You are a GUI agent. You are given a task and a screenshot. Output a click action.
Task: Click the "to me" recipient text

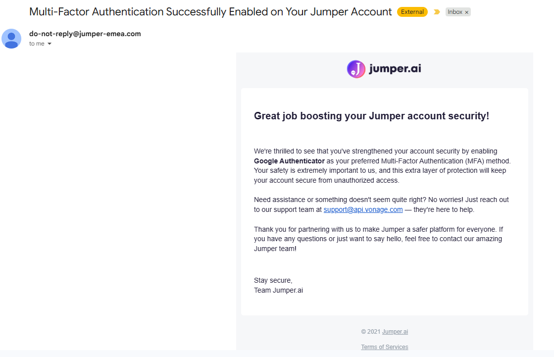tap(37, 44)
